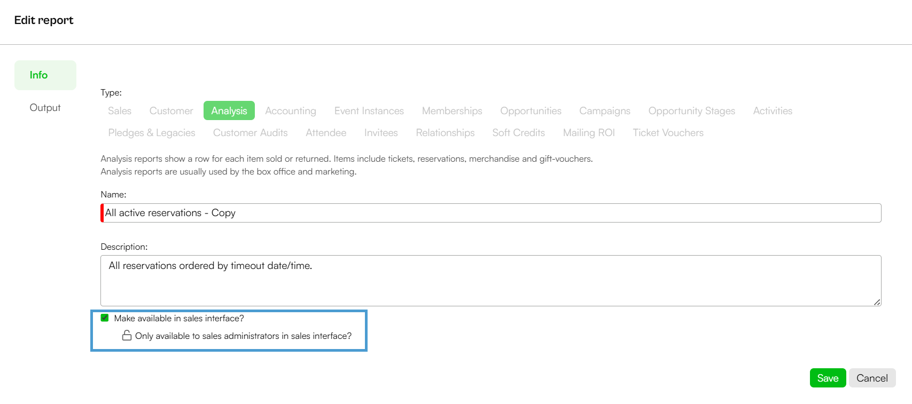912x404 pixels.
Task: Choose the Ticket Vouchers report type
Action: coord(668,132)
